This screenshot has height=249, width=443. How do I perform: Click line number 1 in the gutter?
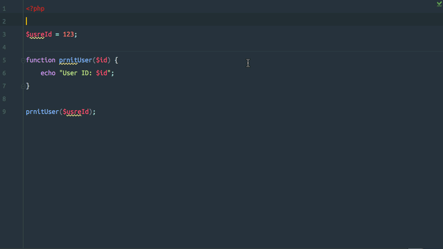4,9
